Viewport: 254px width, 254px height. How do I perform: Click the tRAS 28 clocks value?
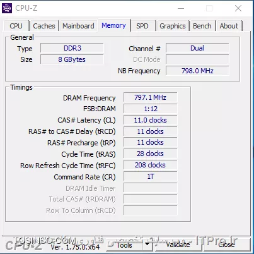click(x=151, y=154)
